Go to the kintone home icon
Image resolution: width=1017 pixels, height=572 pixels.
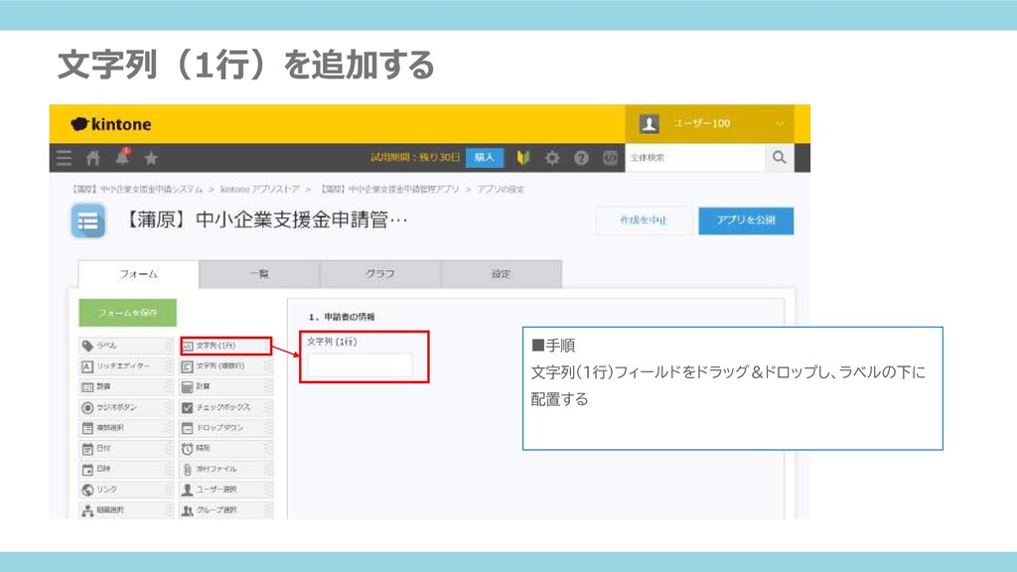point(92,158)
